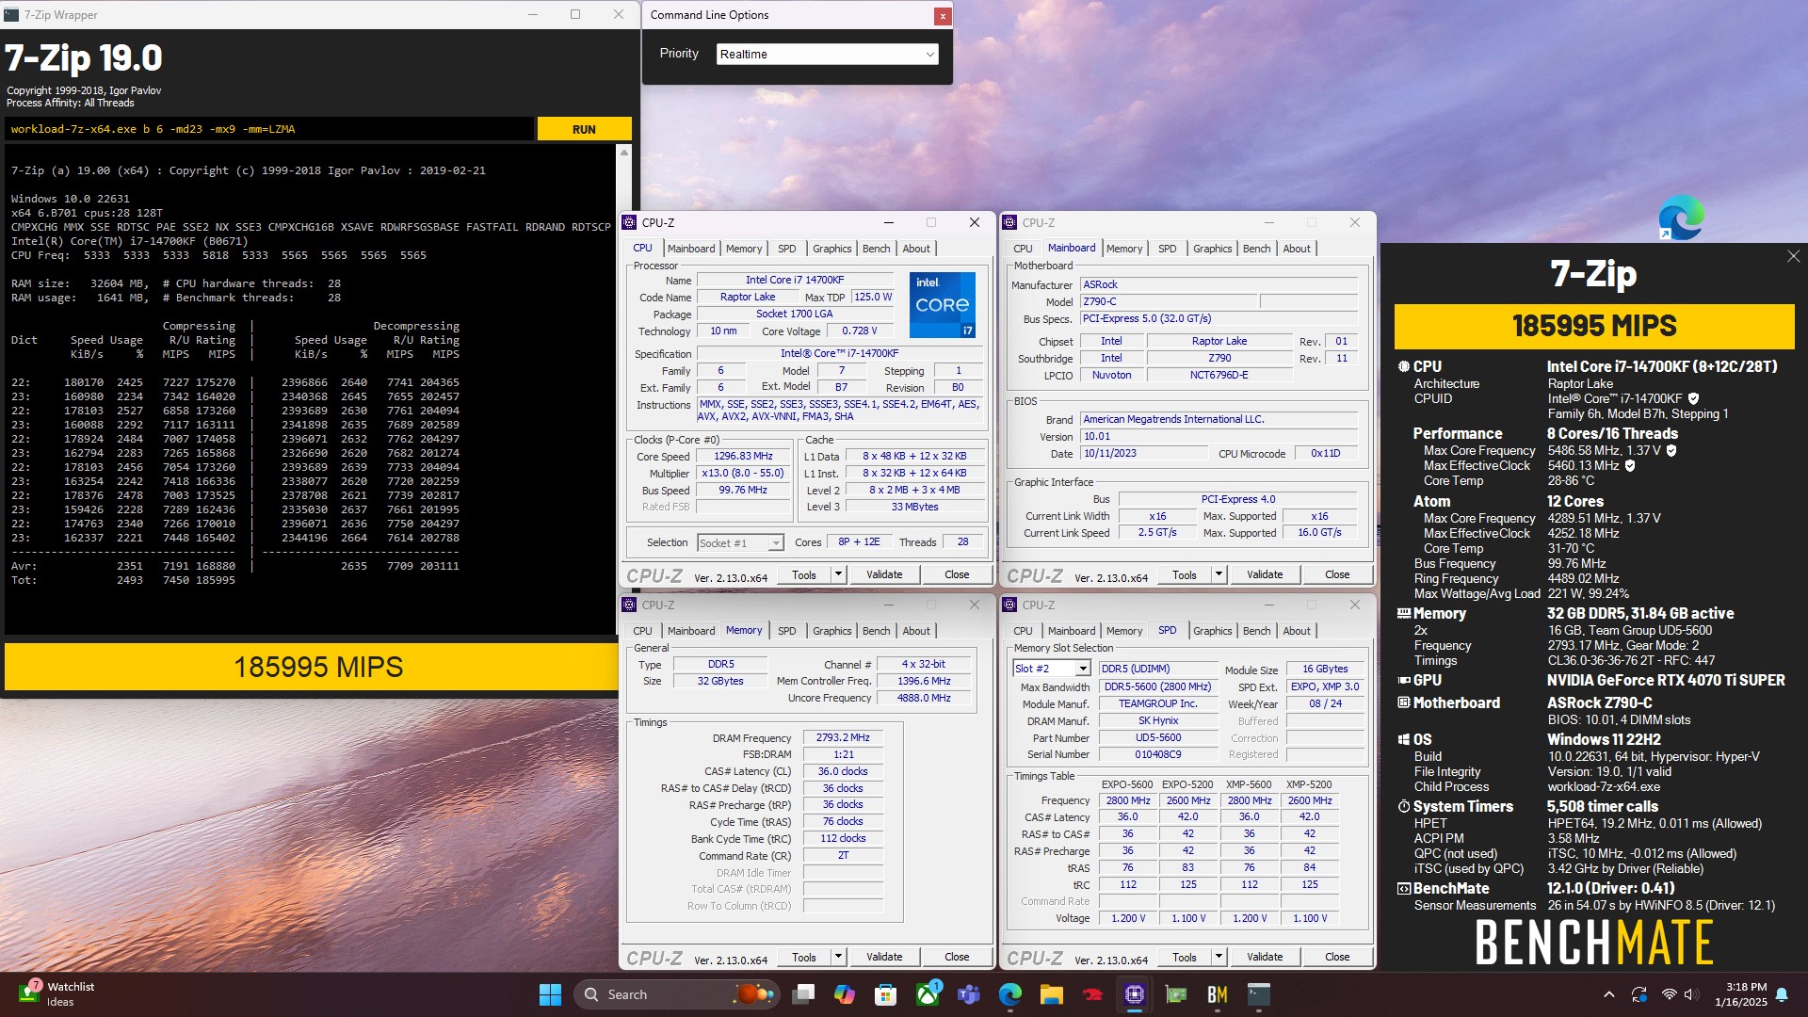Click the Max Core Frequency verified shield
This screenshot has width=1808, height=1017.
tap(1671, 451)
